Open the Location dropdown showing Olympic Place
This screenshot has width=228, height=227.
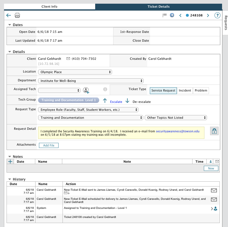point(75,72)
